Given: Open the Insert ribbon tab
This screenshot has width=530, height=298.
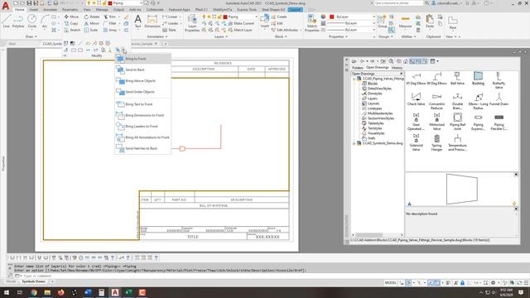Looking at the screenshot, I should (x=34, y=9).
